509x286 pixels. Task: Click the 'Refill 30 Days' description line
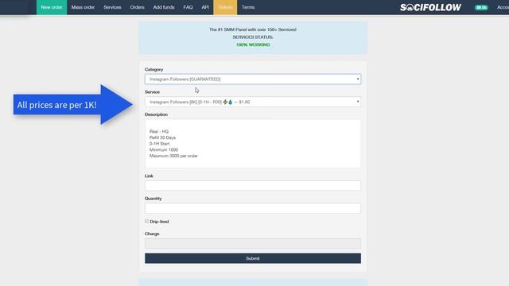[x=162, y=137]
